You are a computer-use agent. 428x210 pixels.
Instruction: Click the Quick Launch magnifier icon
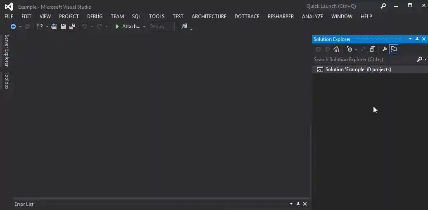[383, 6]
